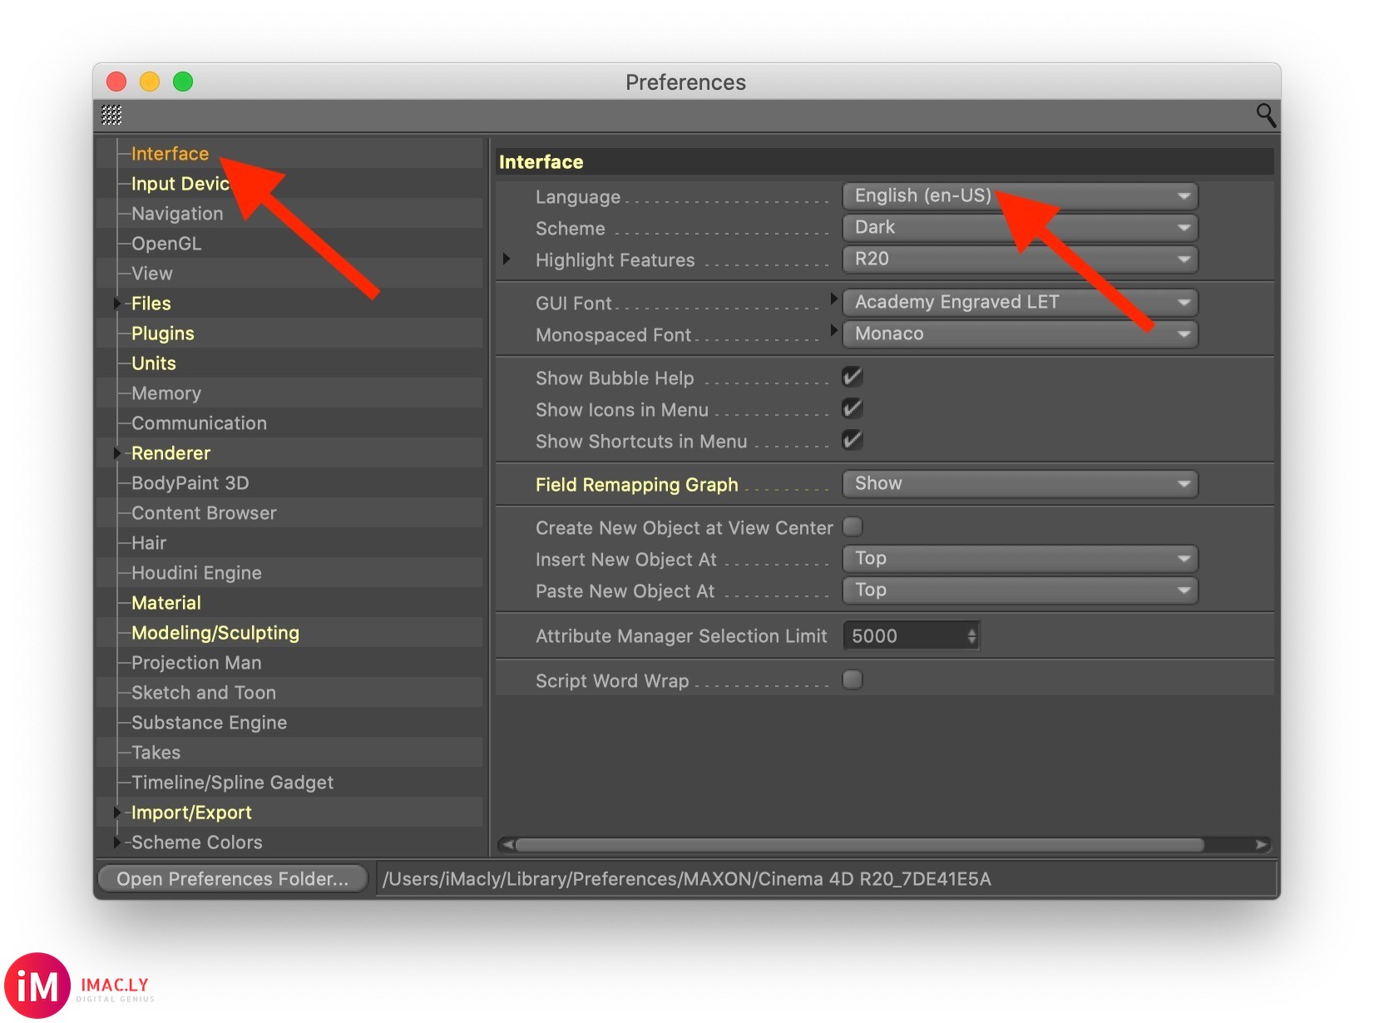The image size is (1374, 1023).
Task: Open Hair preferences
Action: pos(149,543)
